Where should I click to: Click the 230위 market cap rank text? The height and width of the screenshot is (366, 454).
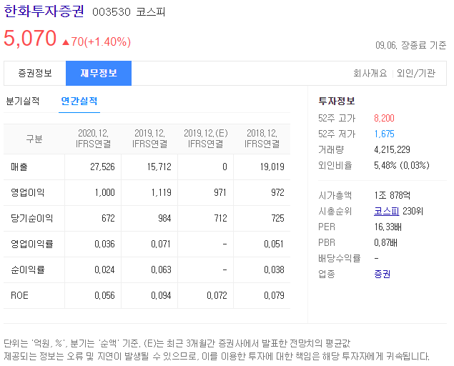(413, 211)
